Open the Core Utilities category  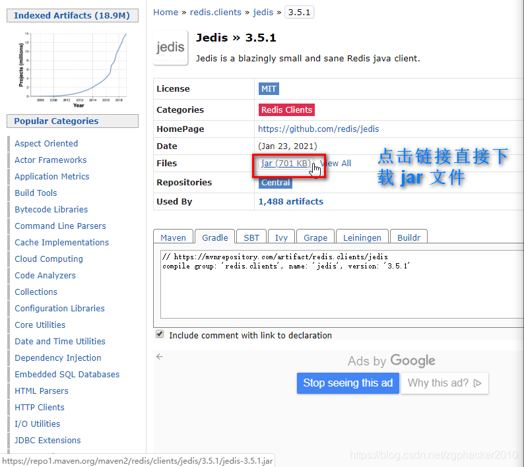coord(40,325)
